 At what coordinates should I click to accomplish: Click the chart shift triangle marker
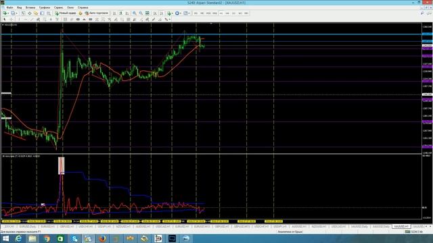pyautogui.click(x=211, y=24)
